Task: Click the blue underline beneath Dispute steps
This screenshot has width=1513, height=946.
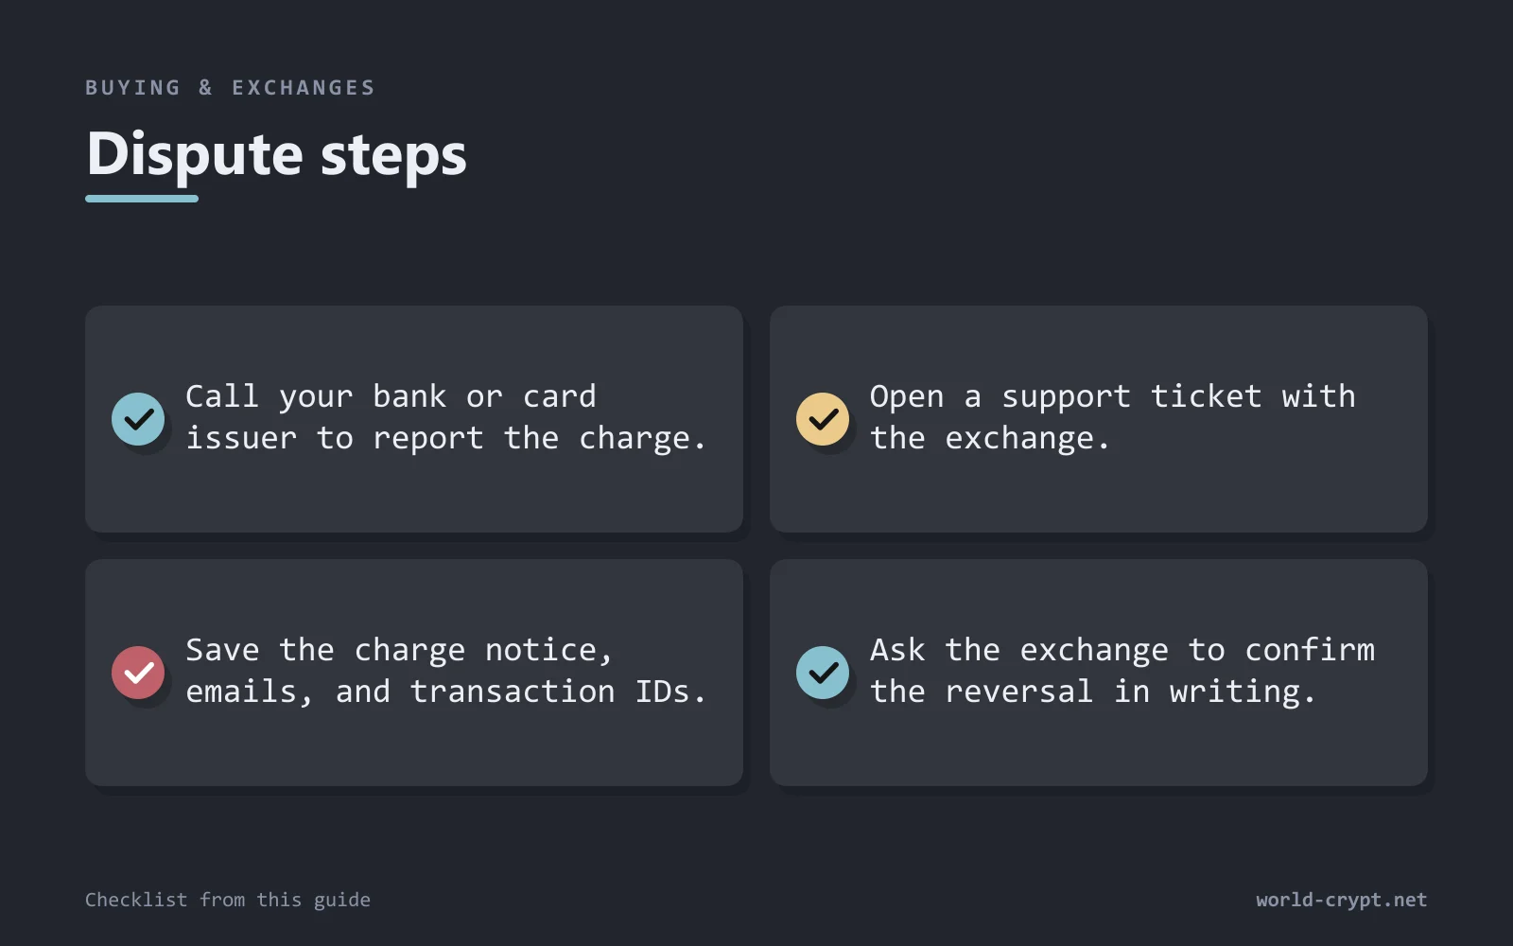Action: tap(142, 199)
